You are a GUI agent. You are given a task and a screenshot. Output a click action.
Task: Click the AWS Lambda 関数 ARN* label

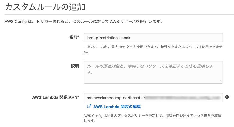56,97
